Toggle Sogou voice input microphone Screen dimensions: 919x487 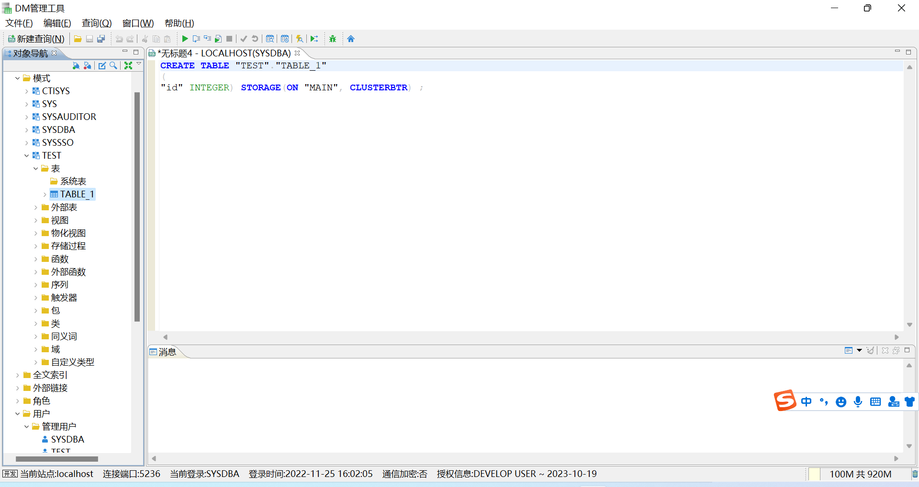[858, 401]
